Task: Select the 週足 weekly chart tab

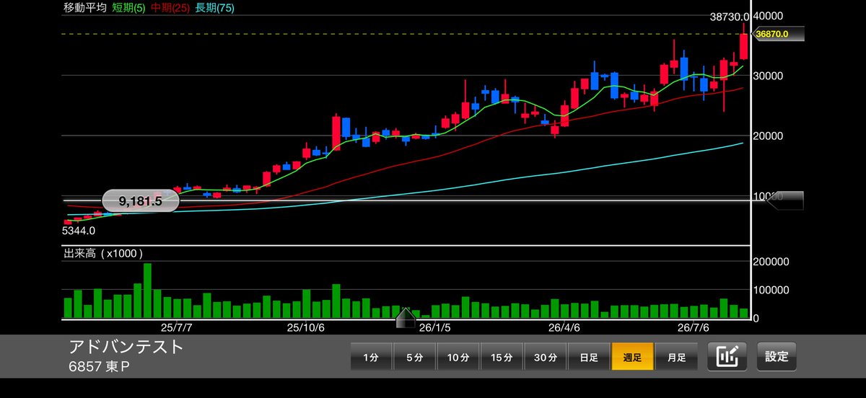Action: click(x=632, y=357)
